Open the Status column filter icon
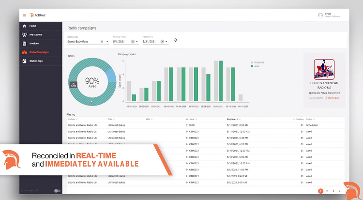363x200 pixels. (x=314, y=119)
